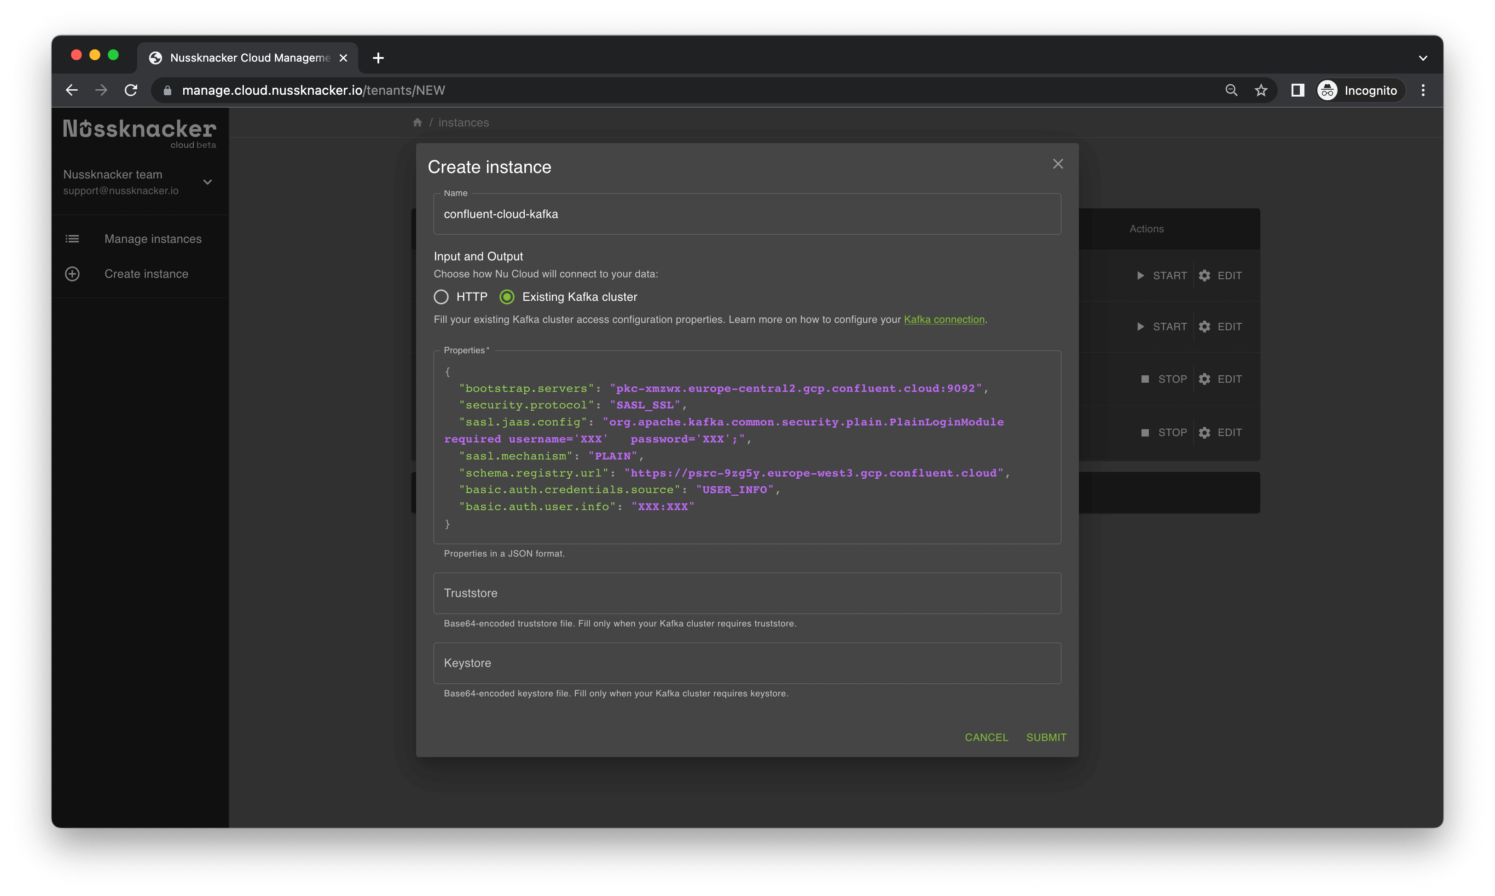Viewport: 1495px width, 896px height.
Task: Start the first instance in the list
Action: (1162, 276)
